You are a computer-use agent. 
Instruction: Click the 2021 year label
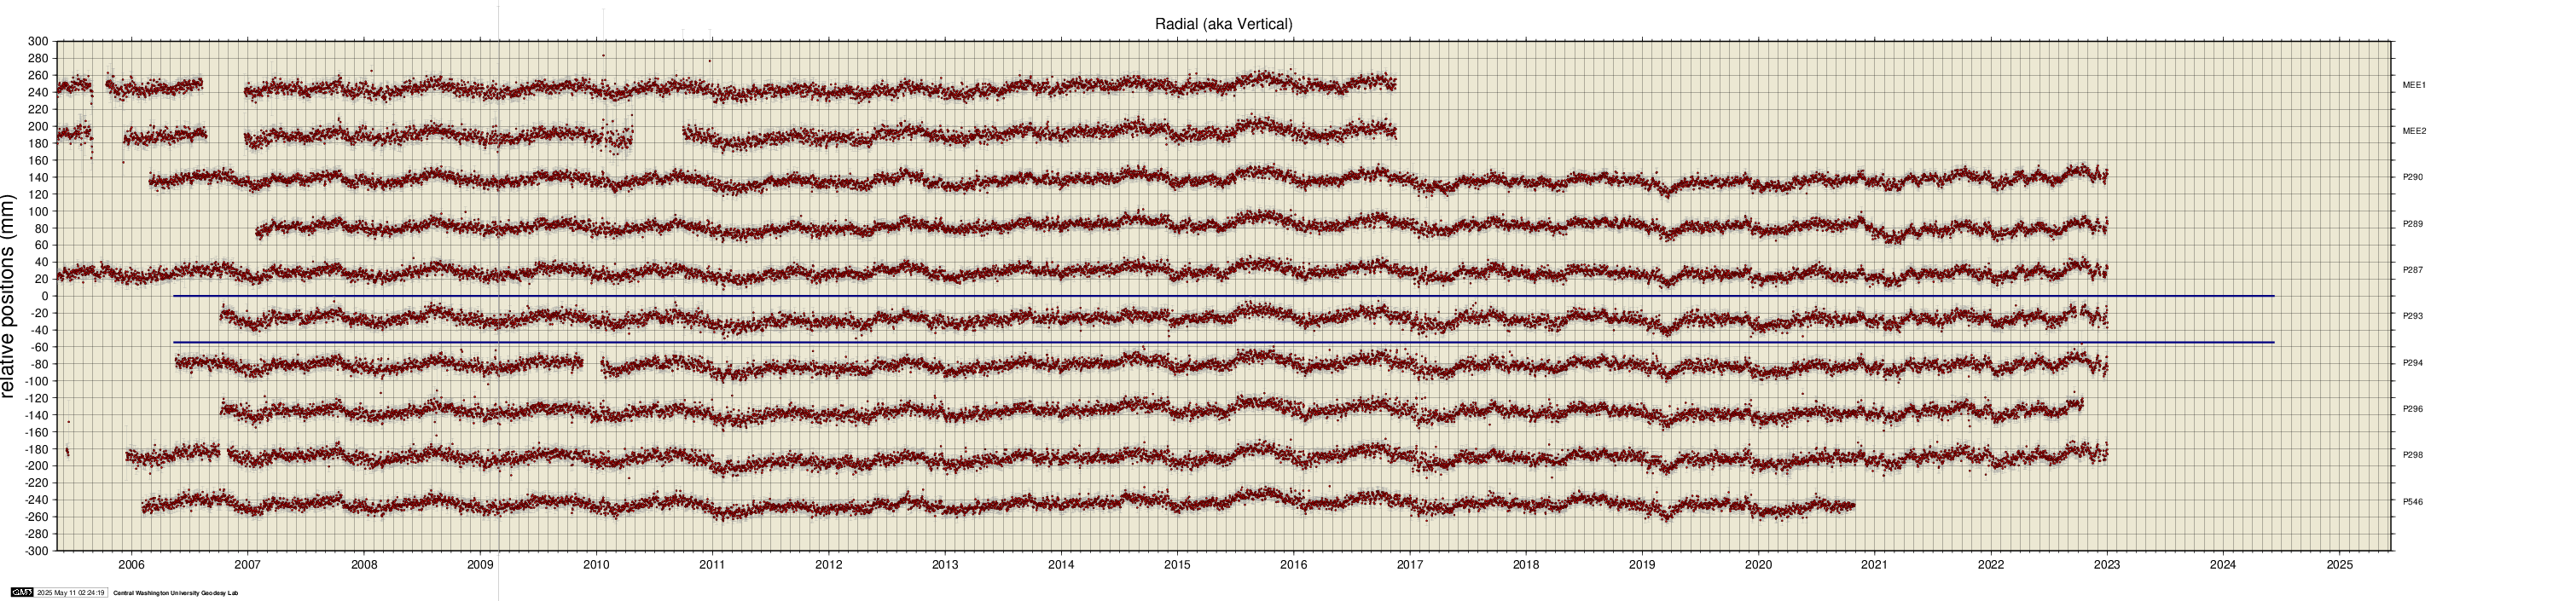click(x=1874, y=565)
